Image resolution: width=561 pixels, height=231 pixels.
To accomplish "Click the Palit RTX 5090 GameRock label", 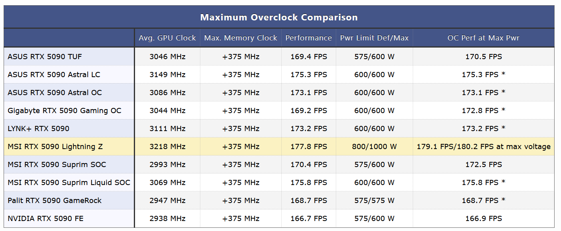I will click(54, 201).
